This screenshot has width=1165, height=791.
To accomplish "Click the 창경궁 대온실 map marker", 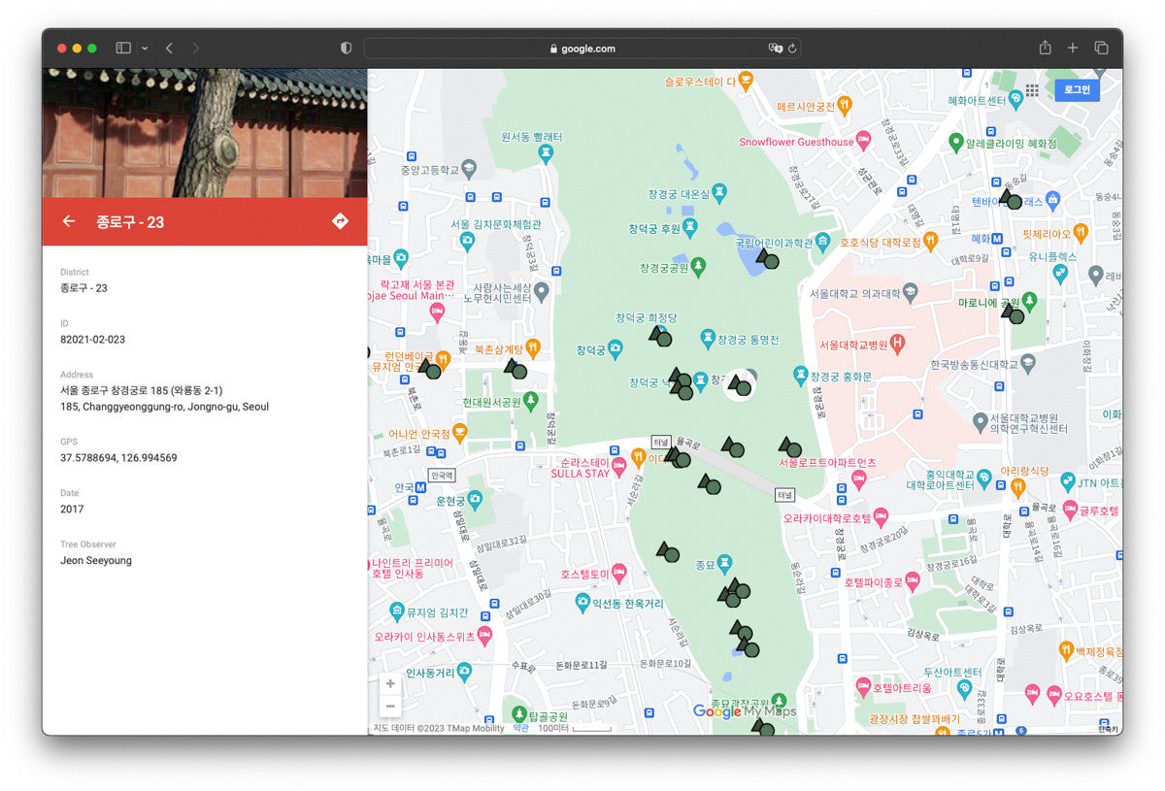I will click(719, 193).
